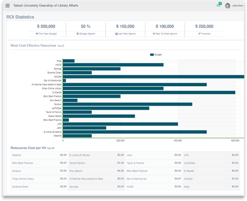
Task: Select the Mojo cost per hit cell
Action: click(211, 186)
